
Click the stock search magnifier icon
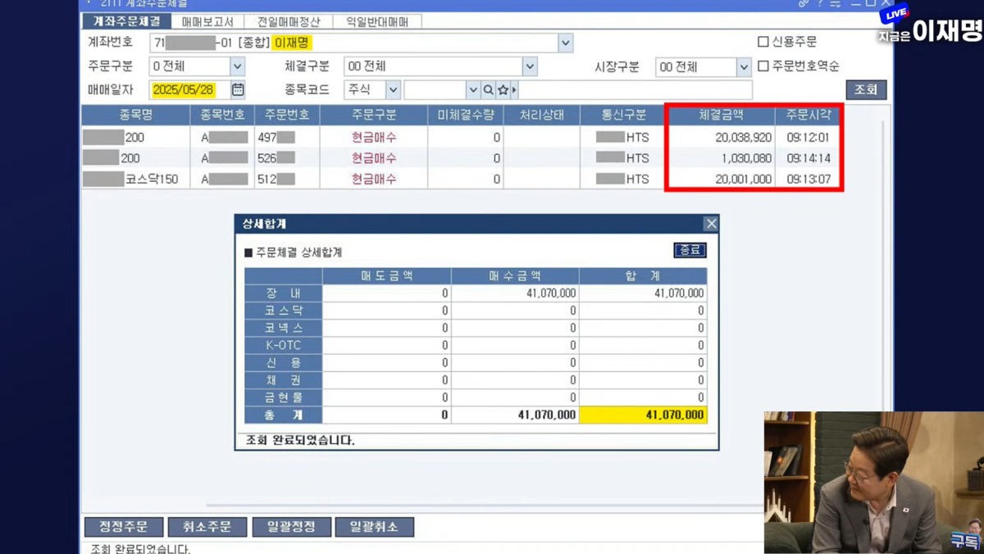tap(488, 89)
